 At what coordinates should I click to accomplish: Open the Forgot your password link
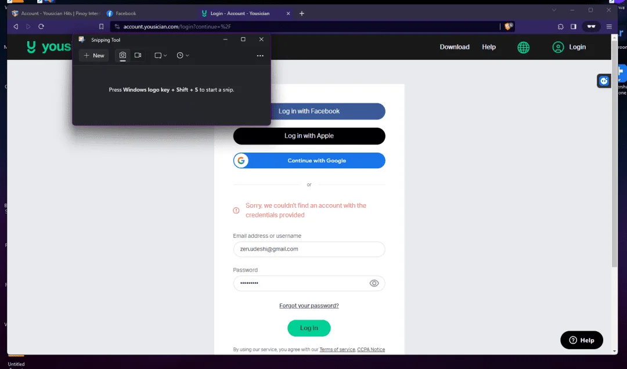tap(309, 305)
